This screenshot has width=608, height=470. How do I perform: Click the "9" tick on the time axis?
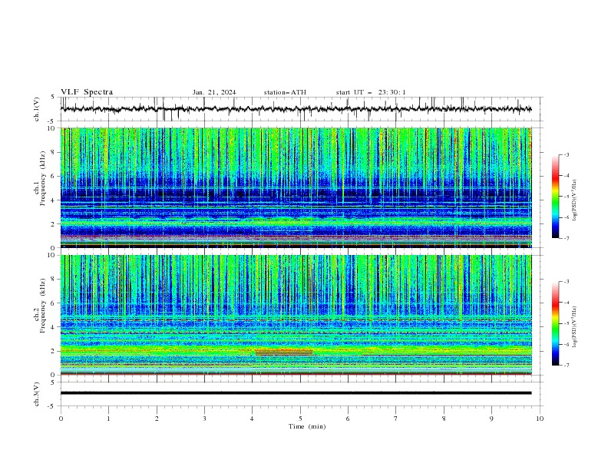pyautogui.click(x=491, y=419)
